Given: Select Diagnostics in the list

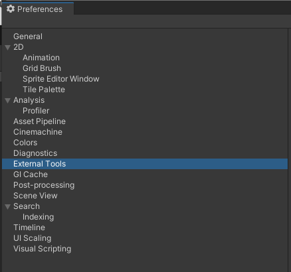Looking at the screenshot, I should tap(35, 153).
